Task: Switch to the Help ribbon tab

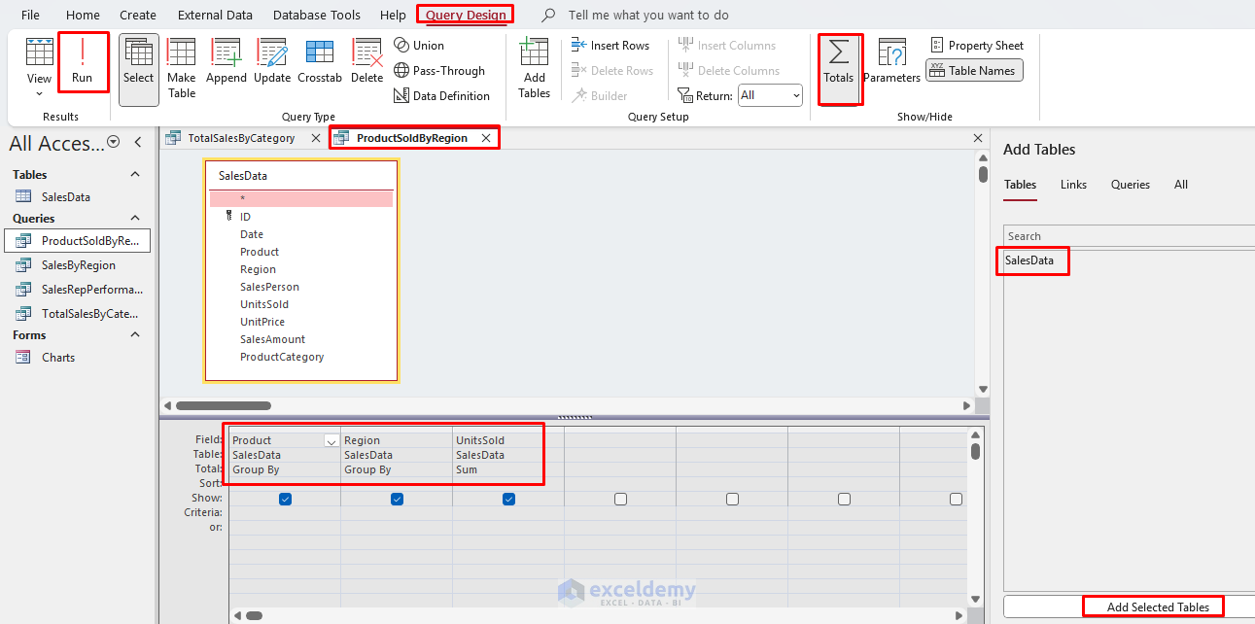Action: click(393, 15)
